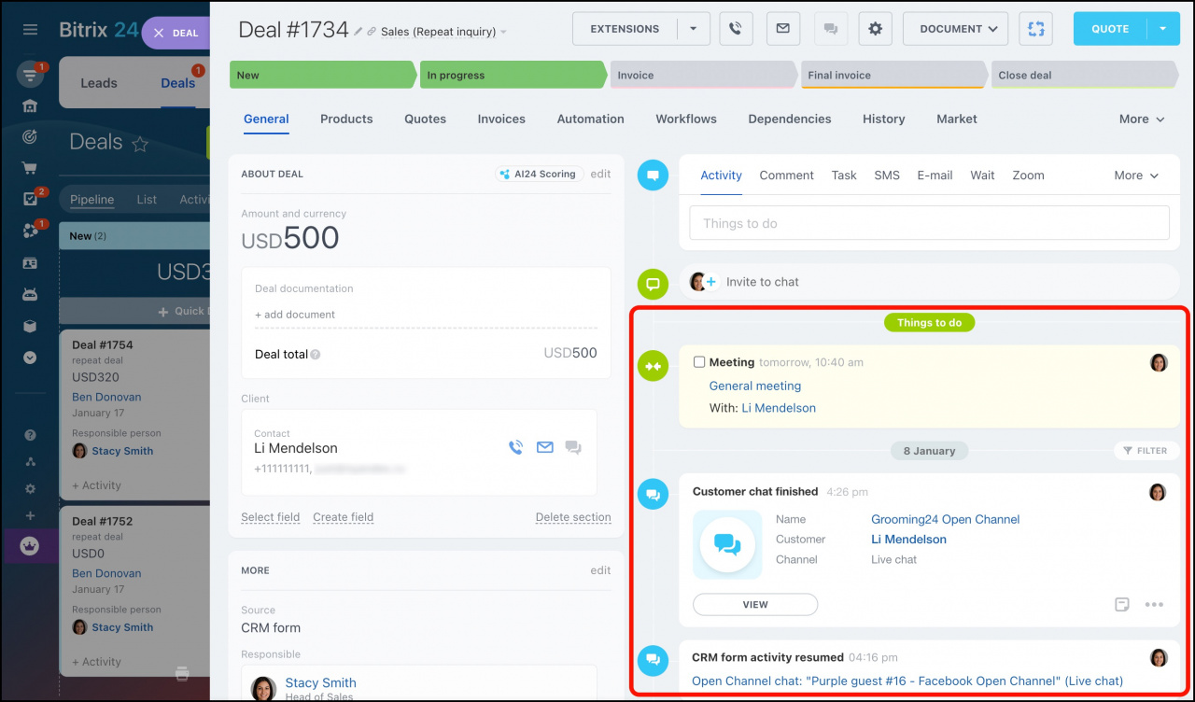Open three-dot menu on Customer chat card

[1154, 605]
